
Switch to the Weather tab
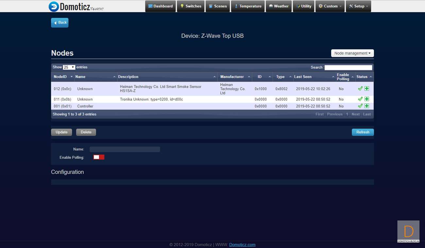[279, 6]
